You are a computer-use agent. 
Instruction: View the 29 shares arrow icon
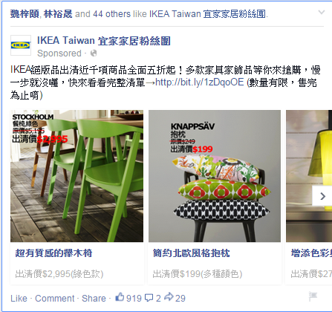point(169,297)
